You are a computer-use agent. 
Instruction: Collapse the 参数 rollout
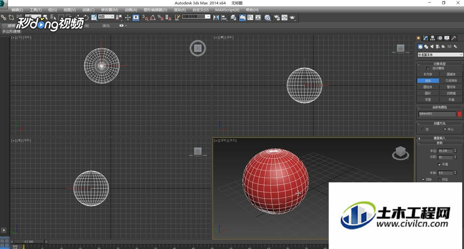[x=440, y=143]
